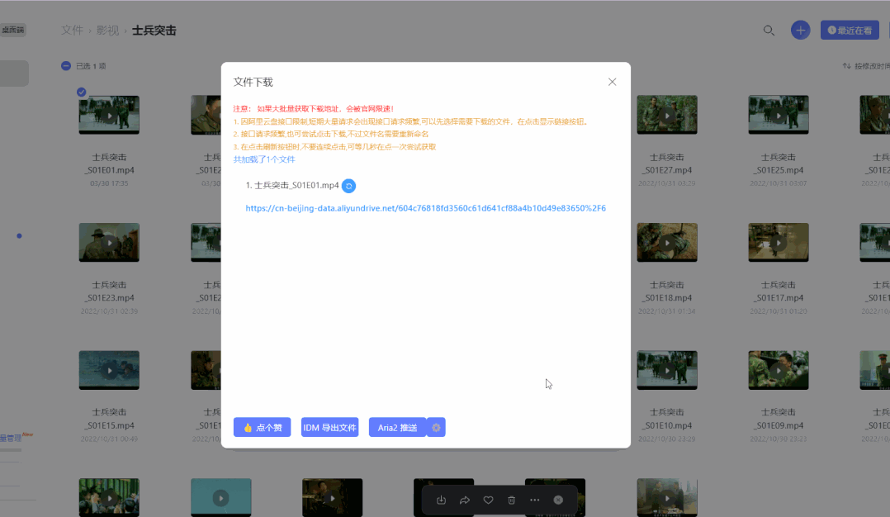Screen dimensions: 890x517
Task: Click the IDM 导出文件 button
Action: tap(329, 427)
